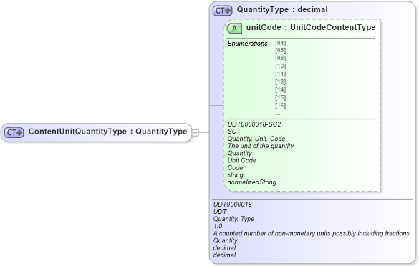Select enumeration value [05]

pos(281,51)
